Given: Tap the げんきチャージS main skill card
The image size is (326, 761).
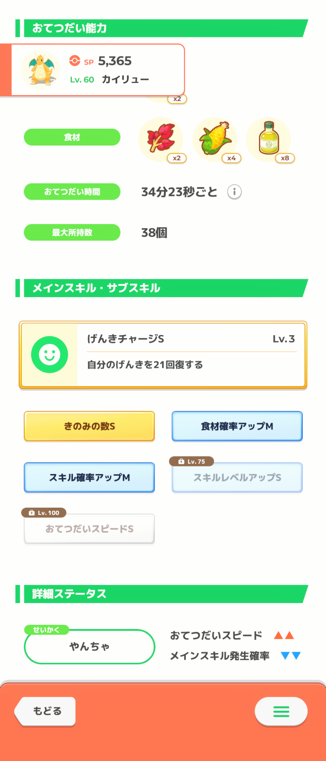Looking at the screenshot, I should [163, 355].
